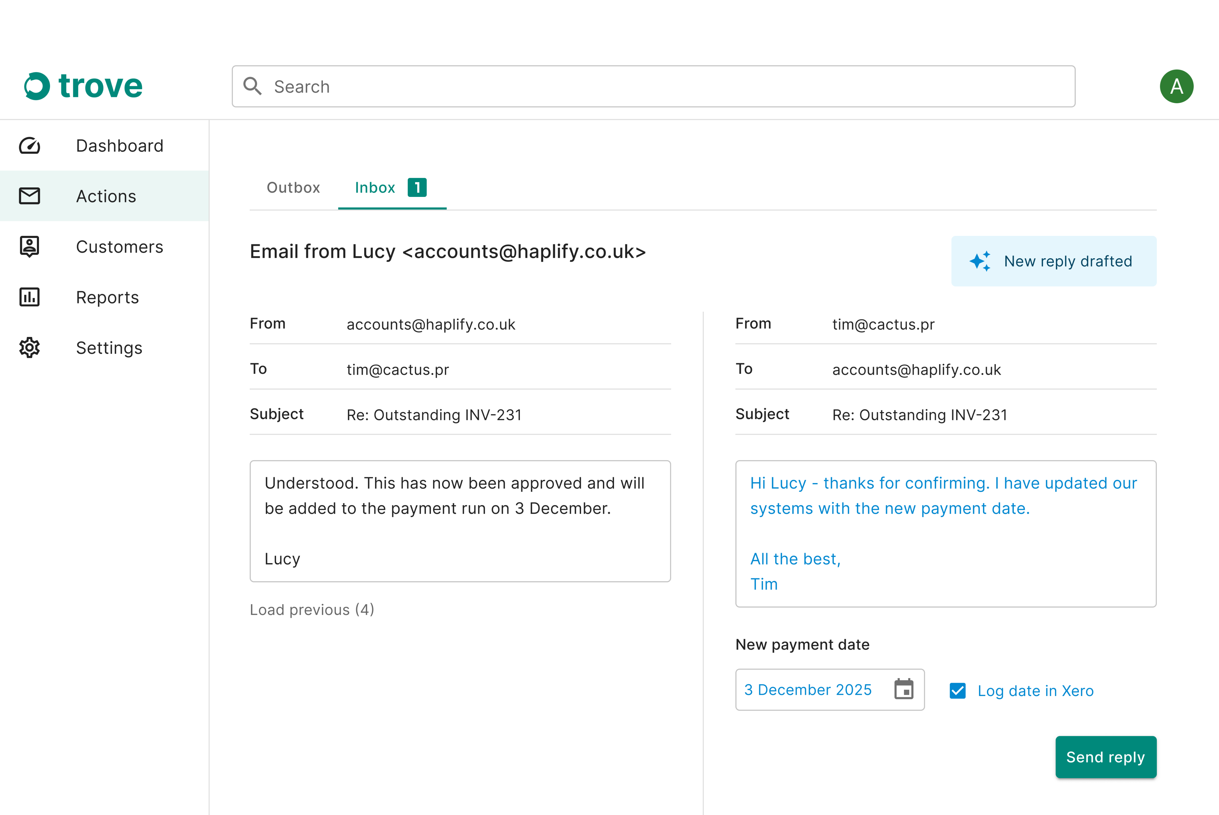Click sparkle icon in New reply drafted

[x=980, y=261]
